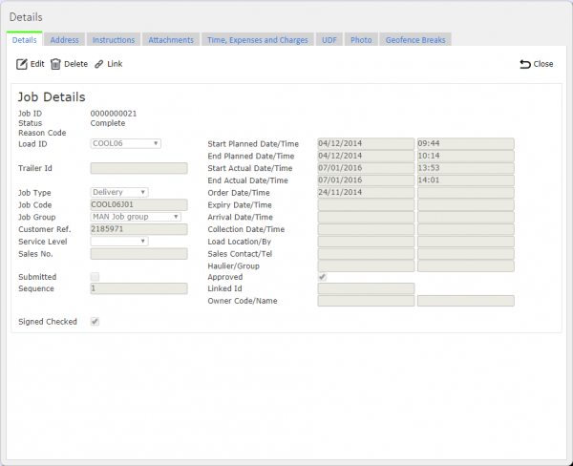This screenshot has height=466, width=573.
Task: Click the Sales Tel field
Action: (x=466, y=254)
